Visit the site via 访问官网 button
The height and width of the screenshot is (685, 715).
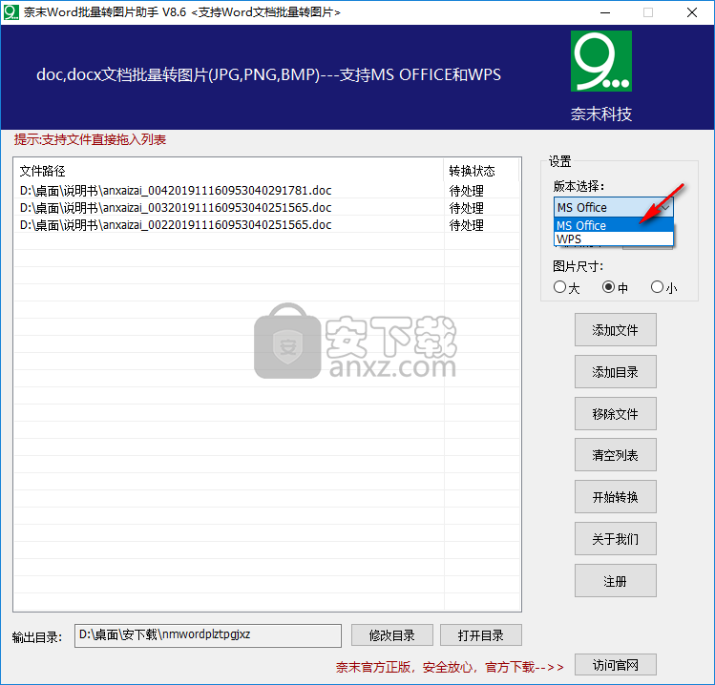[x=615, y=665]
